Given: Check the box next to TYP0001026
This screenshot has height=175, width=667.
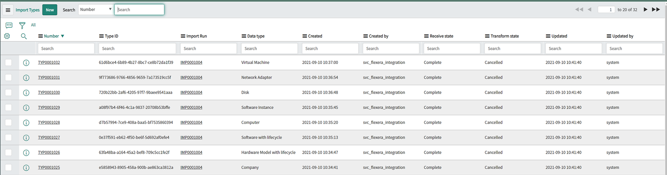Looking at the screenshot, I should (9, 153).
